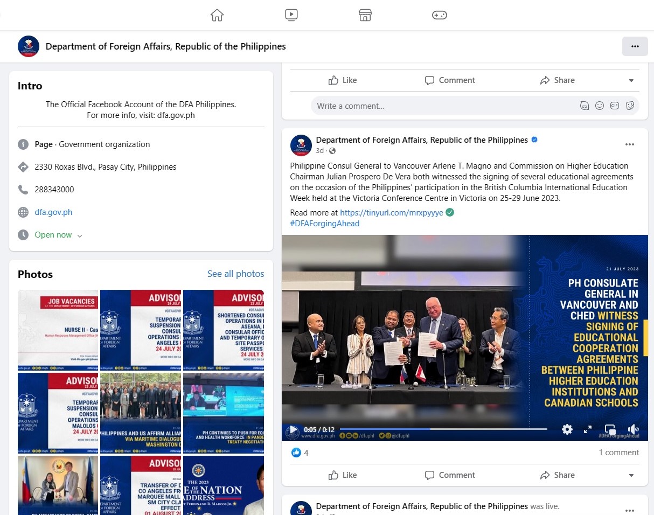This screenshot has width=654, height=515.
Task: Go to Facebook Home icon
Action: (x=217, y=15)
